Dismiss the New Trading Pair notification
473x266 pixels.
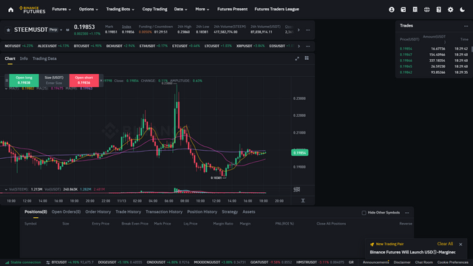(460, 245)
